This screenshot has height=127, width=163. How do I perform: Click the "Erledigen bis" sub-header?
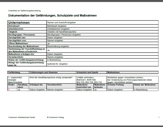click(x=38, y=86)
